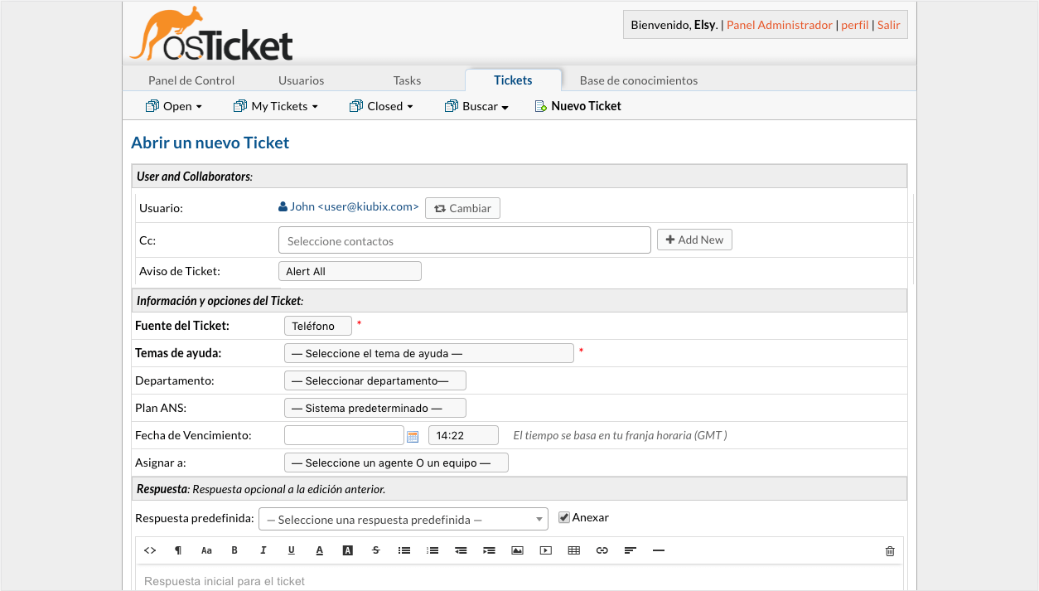The image size is (1039, 591).
Task: Open the Seleccionar departamento dropdown
Action: (375, 380)
